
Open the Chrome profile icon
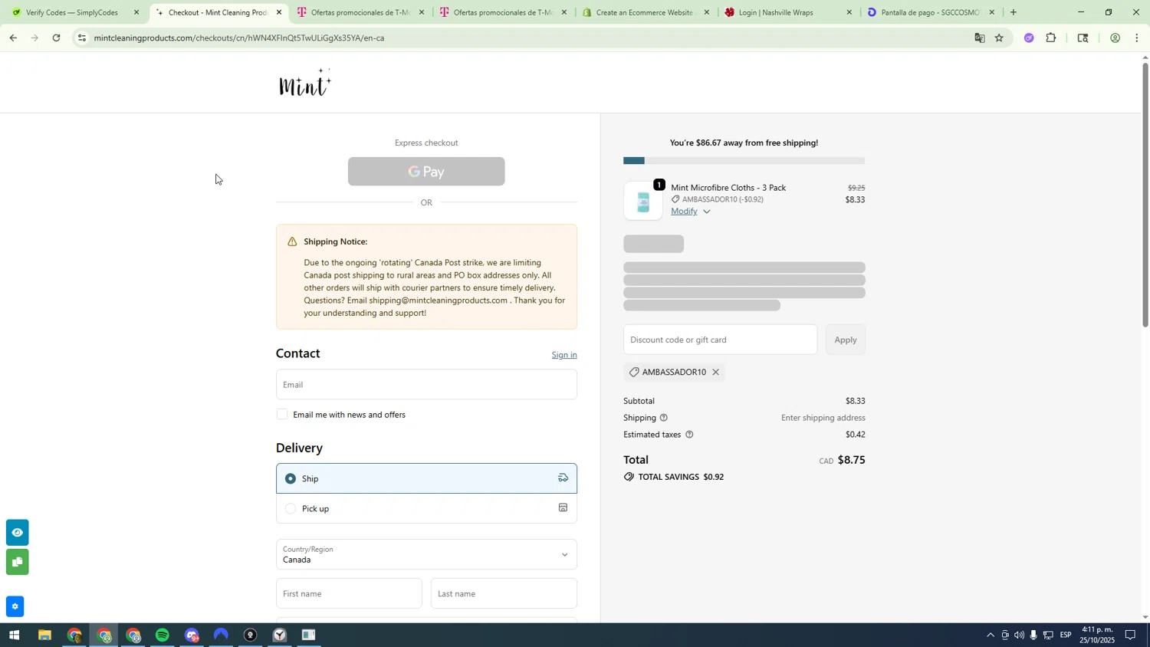click(1115, 38)
